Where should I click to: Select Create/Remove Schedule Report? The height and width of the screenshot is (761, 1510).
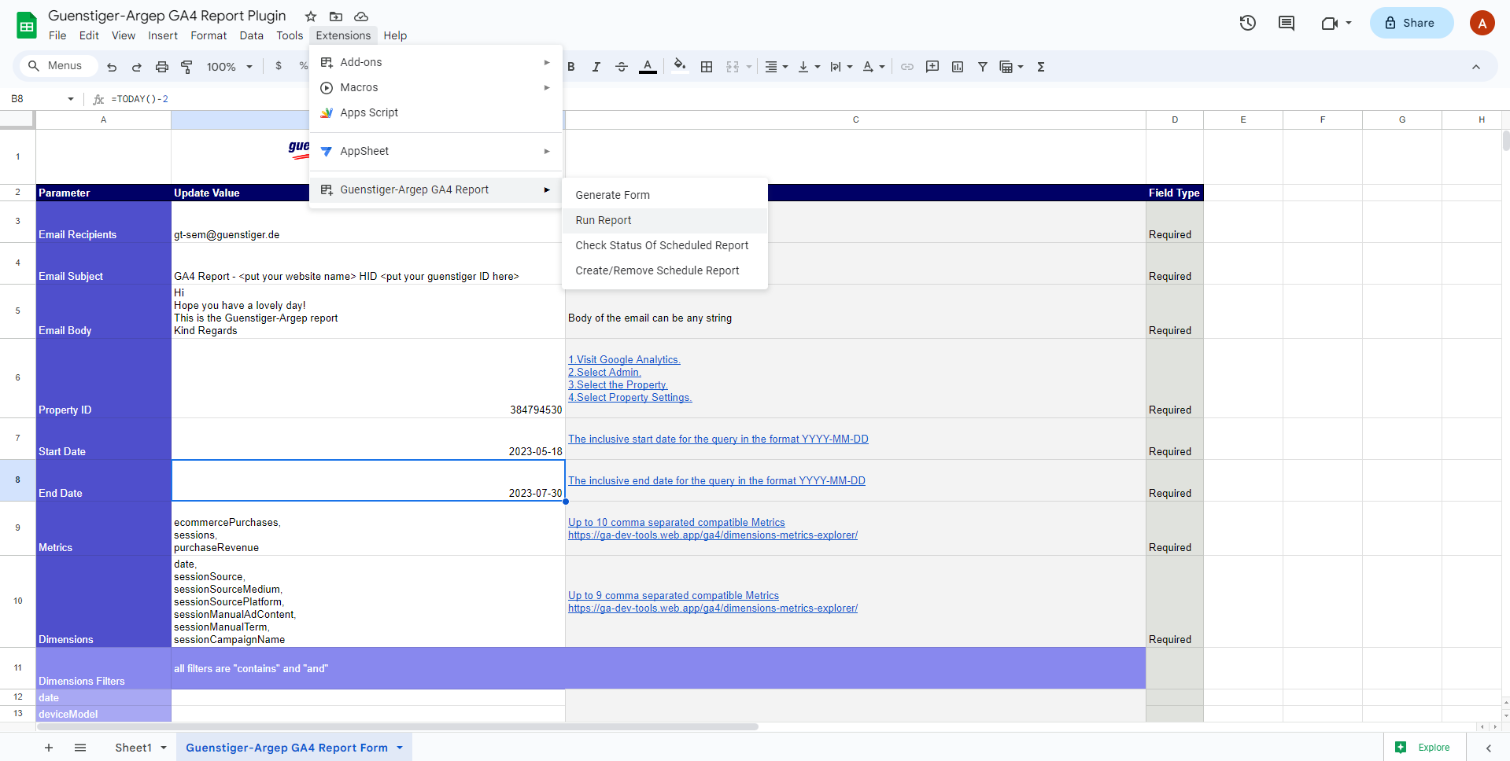(664, 270)
